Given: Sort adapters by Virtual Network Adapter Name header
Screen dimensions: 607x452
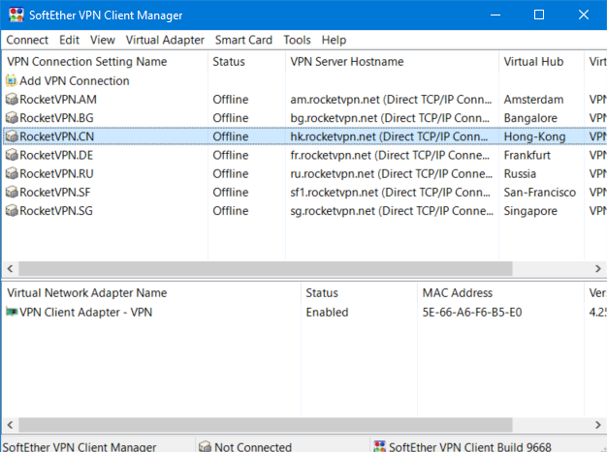Looking at the screenshot, I should click(151, 293).
